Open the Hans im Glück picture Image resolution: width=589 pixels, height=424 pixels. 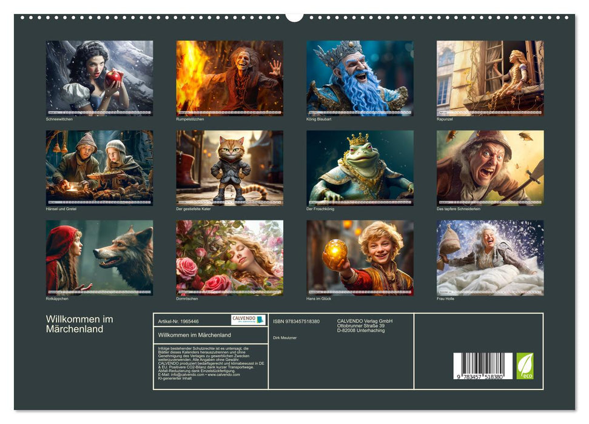[x=360, y=257]
